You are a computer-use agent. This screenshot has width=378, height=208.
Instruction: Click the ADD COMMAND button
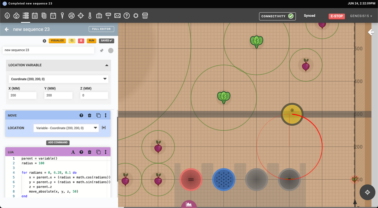58,142
